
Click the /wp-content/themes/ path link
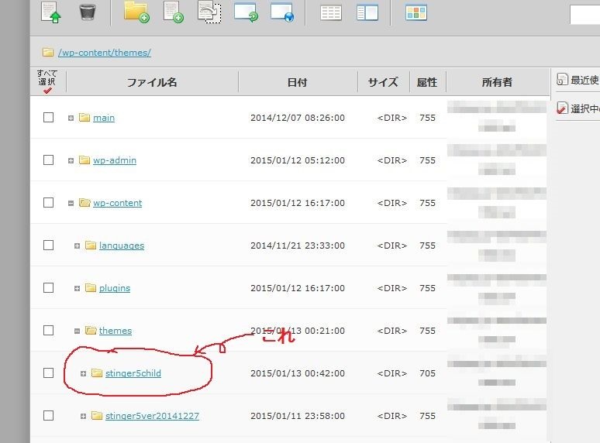[104, 53]
